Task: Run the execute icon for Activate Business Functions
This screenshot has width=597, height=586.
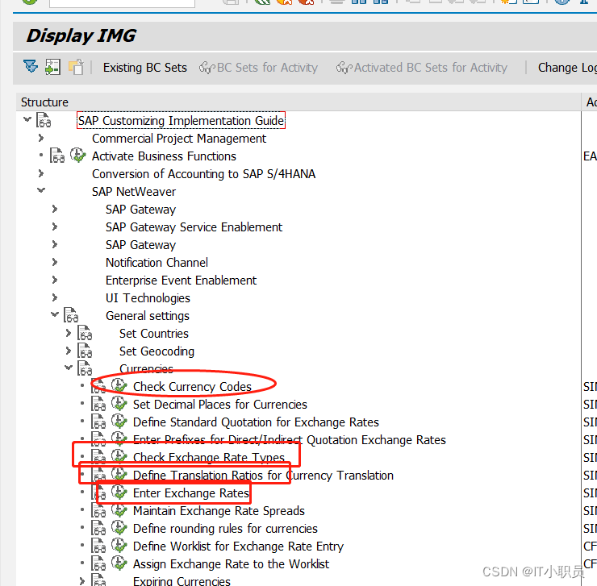Action: pos(77,156)
